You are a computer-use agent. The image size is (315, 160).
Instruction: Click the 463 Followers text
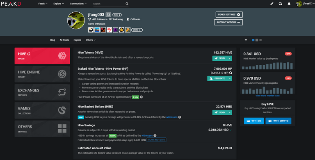point(99,19)
